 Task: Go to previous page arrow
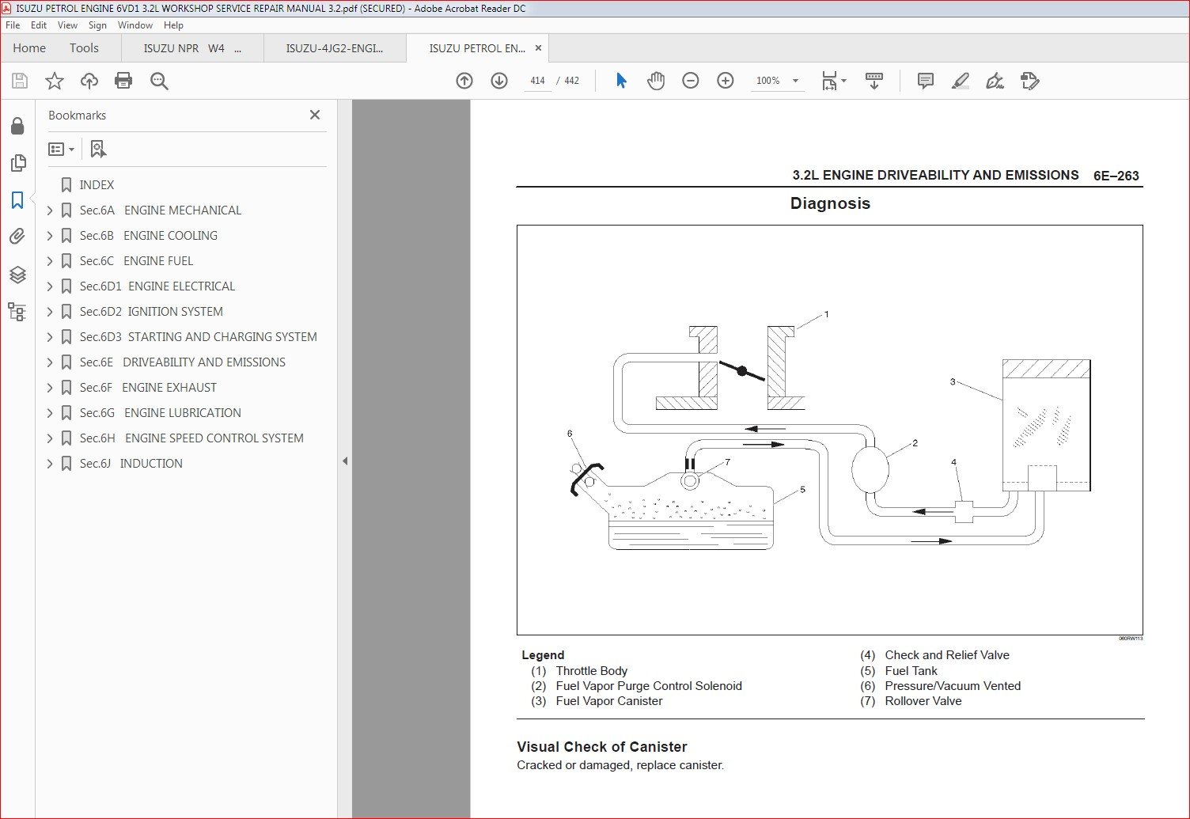click(x=464, y=81)
